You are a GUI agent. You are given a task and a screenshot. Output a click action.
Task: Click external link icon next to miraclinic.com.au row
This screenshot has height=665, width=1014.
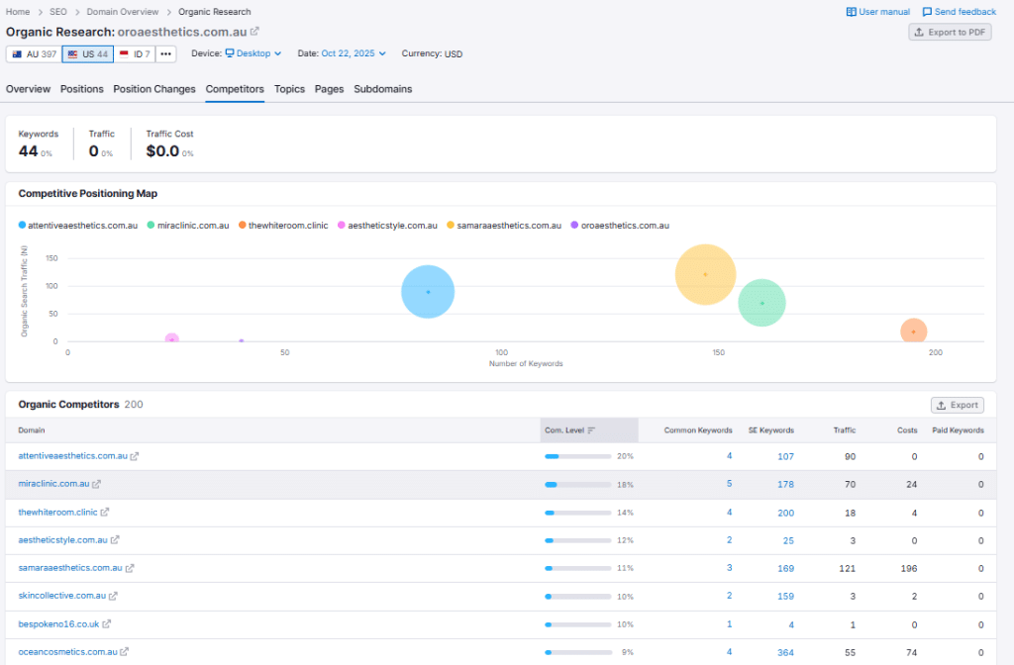coord(96,484)
